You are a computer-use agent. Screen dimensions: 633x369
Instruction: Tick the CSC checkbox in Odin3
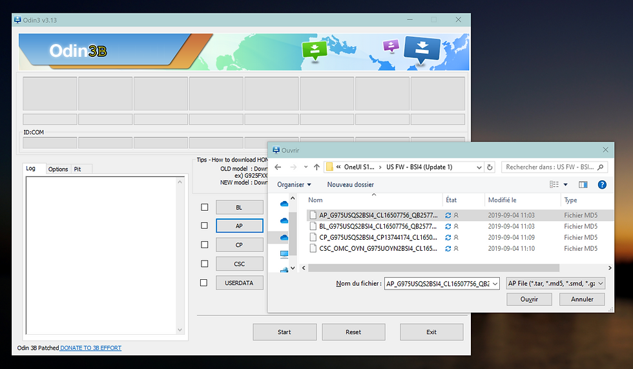click(x=205, y=264)
